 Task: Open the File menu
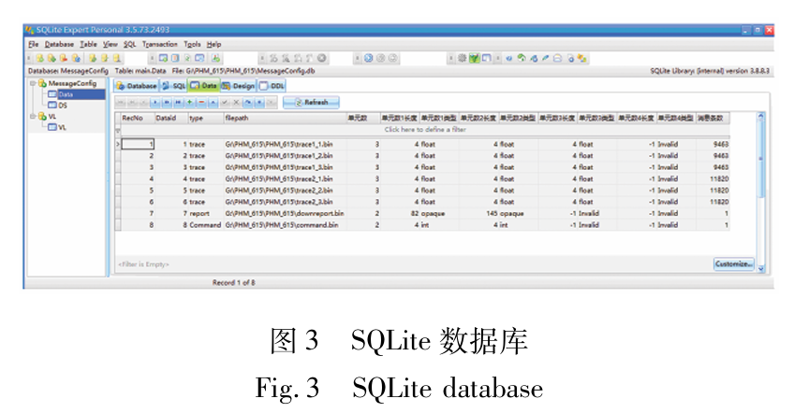click(x=34, y=44)
